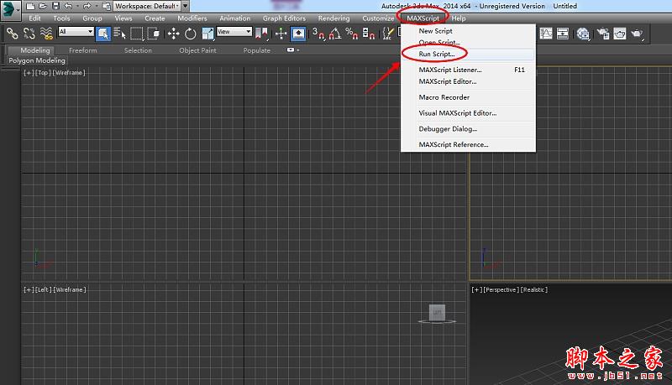Switch to the Object Paint ribbon tab
Image resolution: width=672 pixels, height=385 pixels.
coord(197,50)
